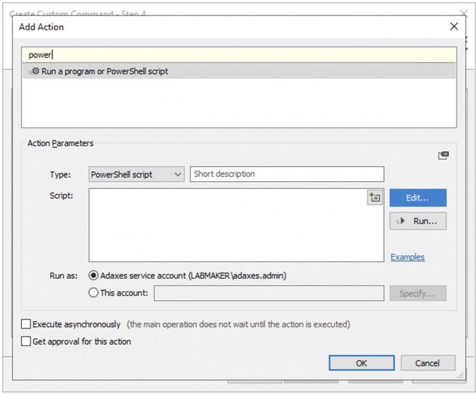Close the Add Action dialog
This screenshot has width=476, height=394.
coord(454,26)
